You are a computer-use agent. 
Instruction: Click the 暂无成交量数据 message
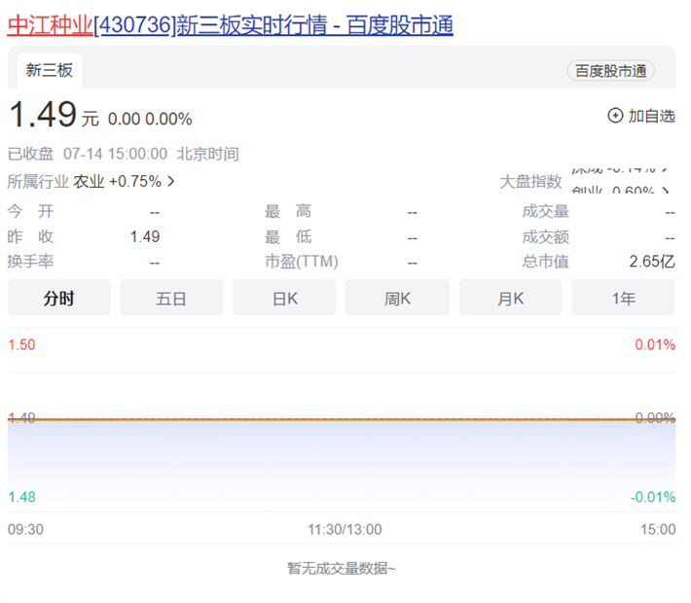[x=341, y=569]
